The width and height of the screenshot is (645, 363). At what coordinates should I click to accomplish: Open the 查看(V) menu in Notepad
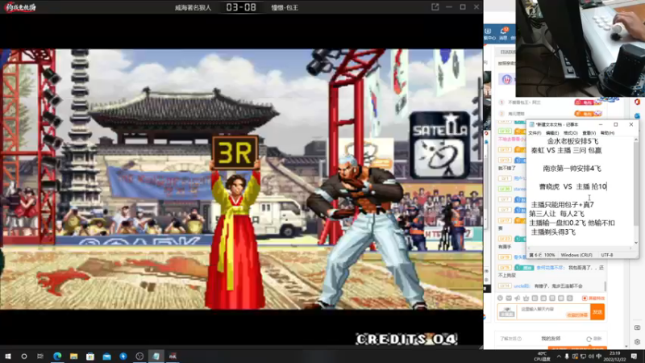click(589, 133)
